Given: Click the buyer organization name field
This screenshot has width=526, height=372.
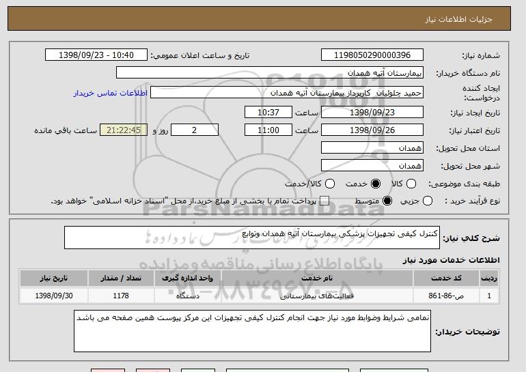Looking at the screenshot, I should 270,73.
